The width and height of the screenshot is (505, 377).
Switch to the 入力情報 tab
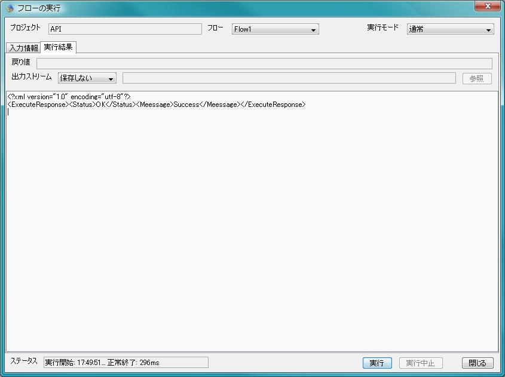(x=23, y=48)
